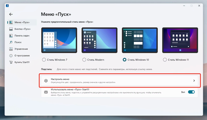
Task: Click the icon beside Использовать меню «Пуск» Start11
Action: click(x=46, y=92)
